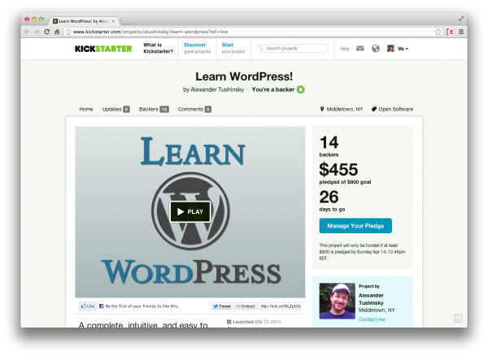This screenshot has height=356, width=488.
Task: Play the project video
Action: click(190, 212)
